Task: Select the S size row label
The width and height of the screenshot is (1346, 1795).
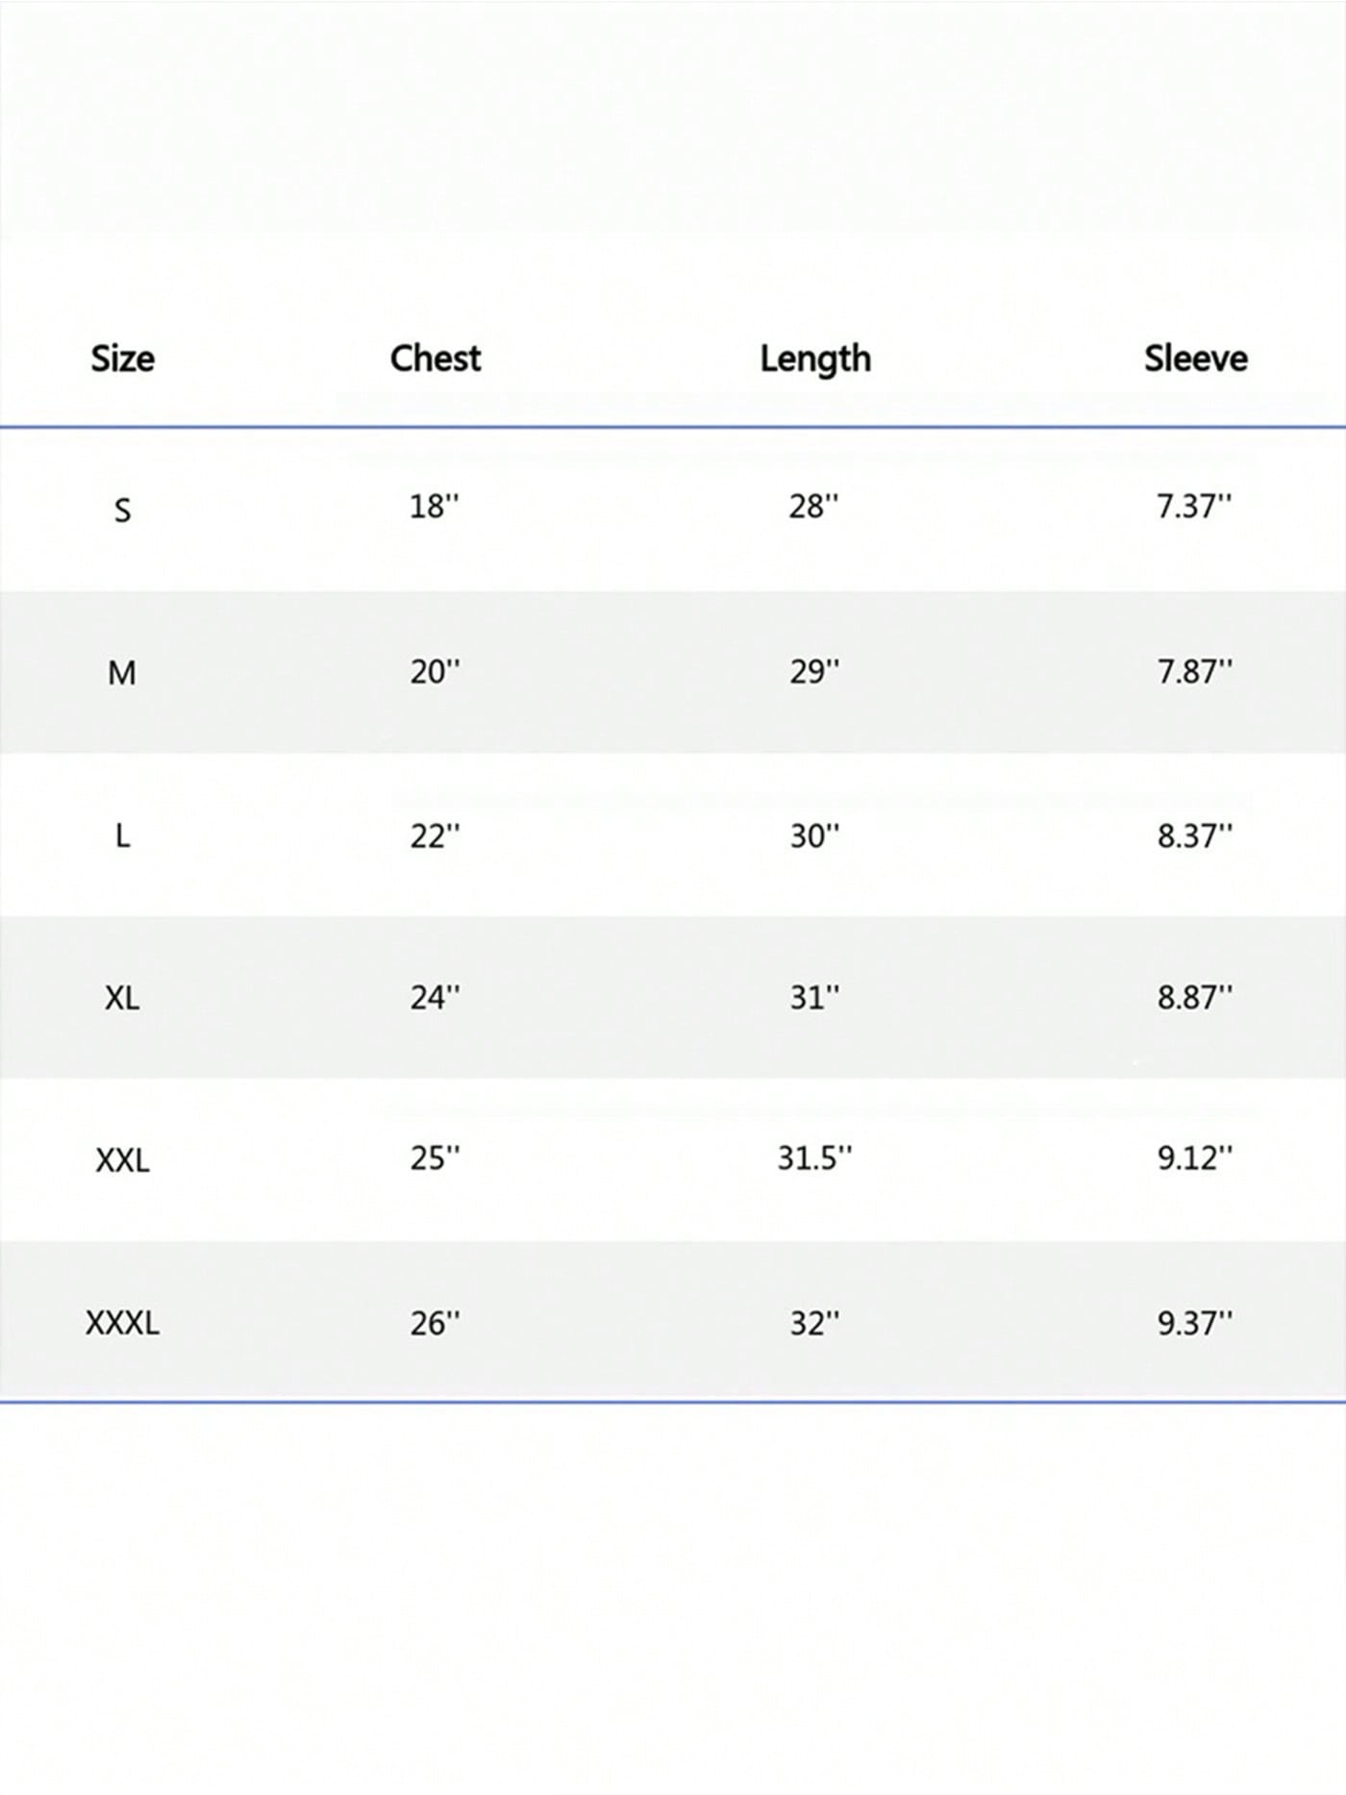Action: (x=122, y=510)
